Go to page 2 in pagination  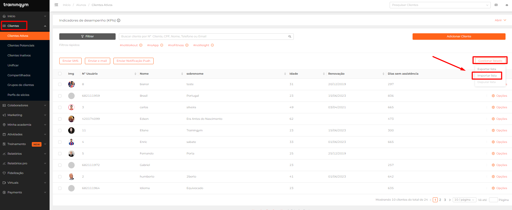pos(440,200)
